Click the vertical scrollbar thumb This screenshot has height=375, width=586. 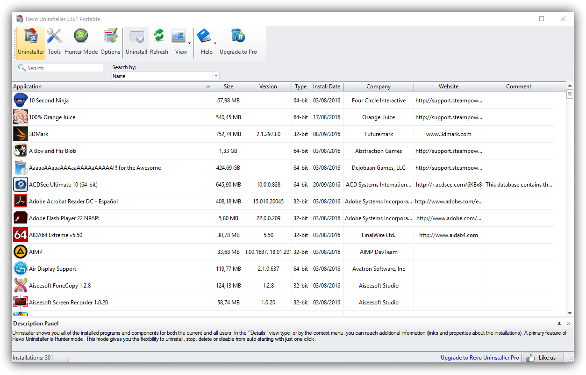(570, 94)
